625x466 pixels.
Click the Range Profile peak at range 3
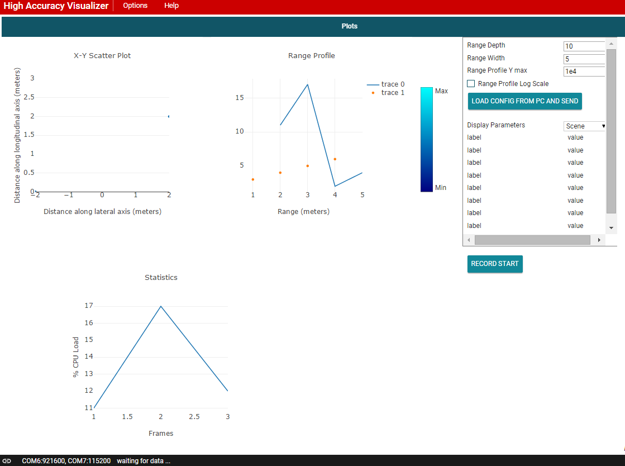307,84
